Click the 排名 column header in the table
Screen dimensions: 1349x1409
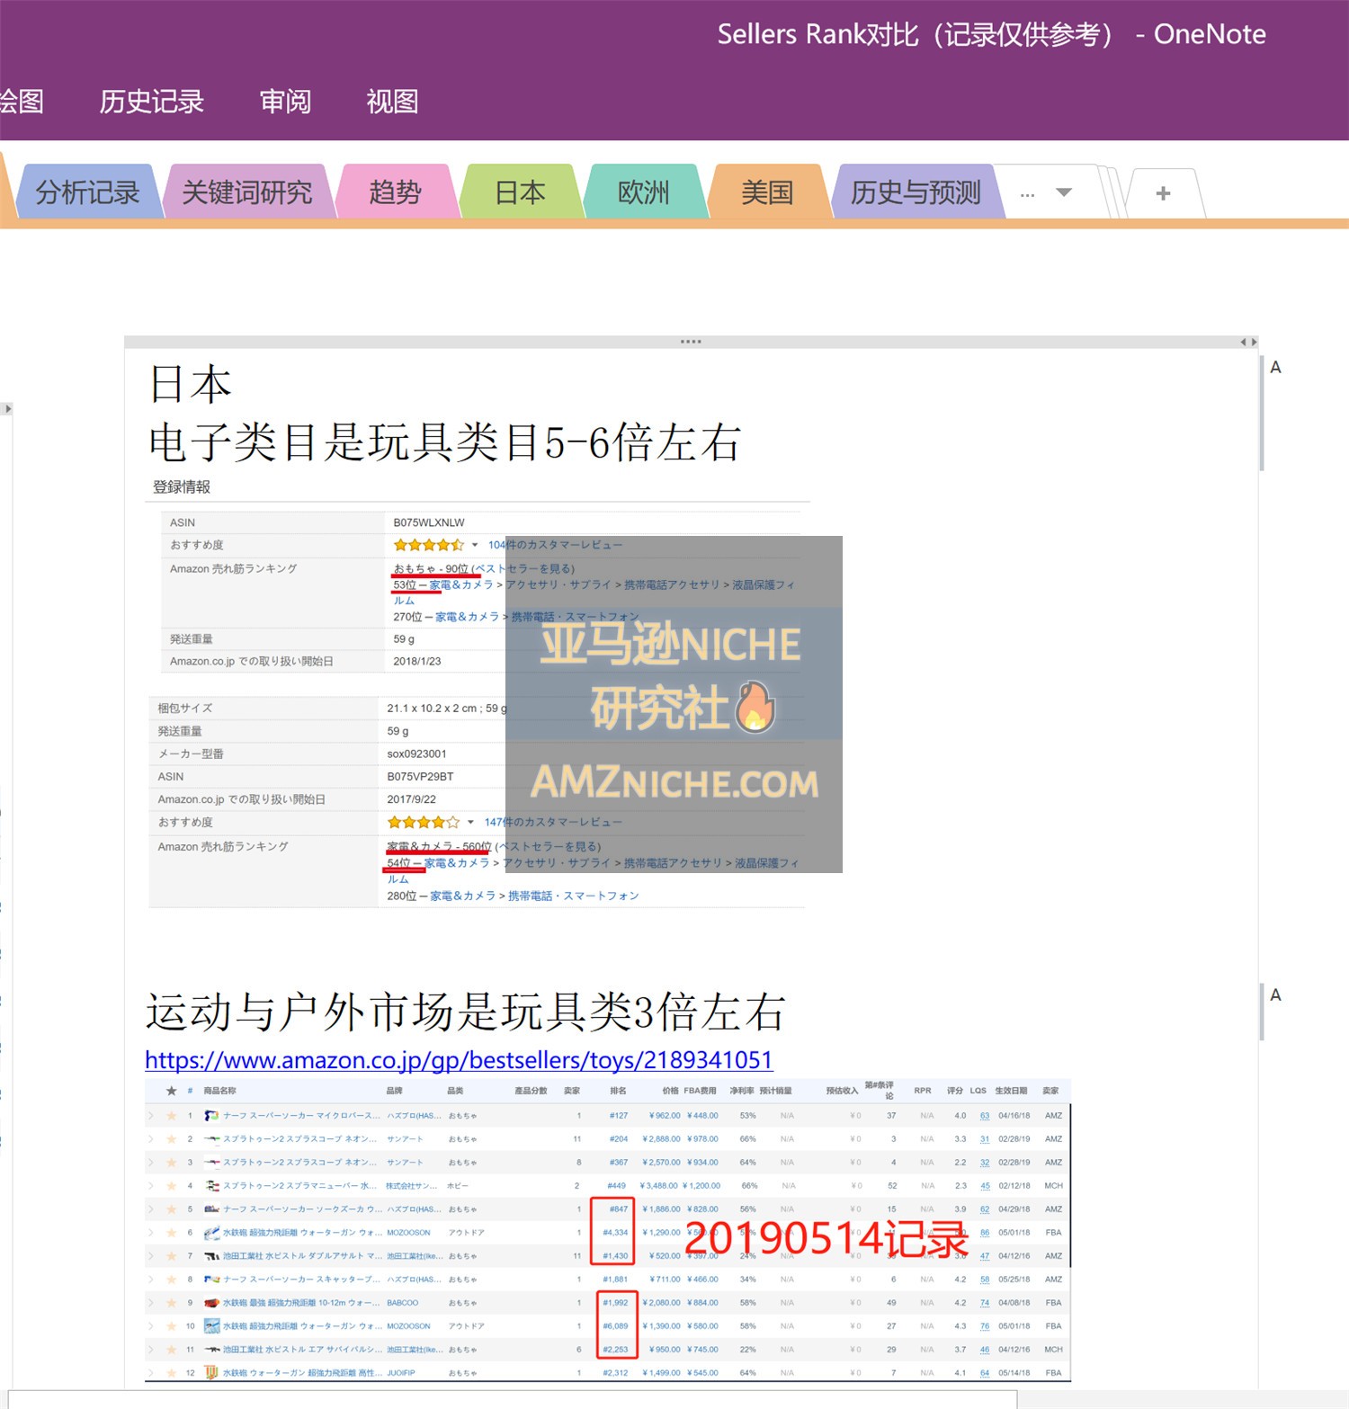(618, 1091)
